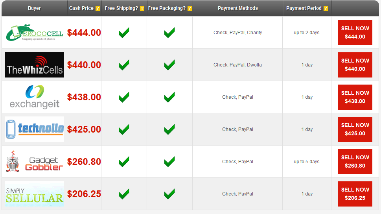Click SELL NOW $260.80 button
This screenshot has height=214, width=381.
tap(355, 162)
